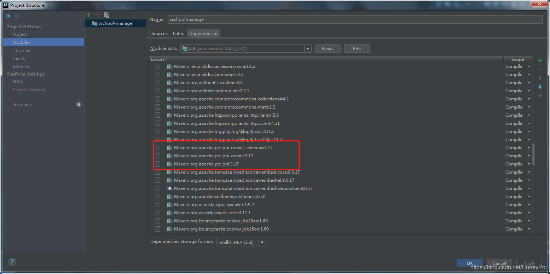Select sschool-manage in the module tree

(115, 23)
